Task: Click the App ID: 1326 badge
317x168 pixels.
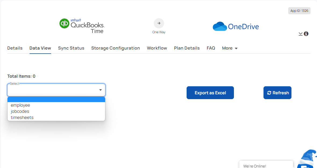Action: click(300, 11)
